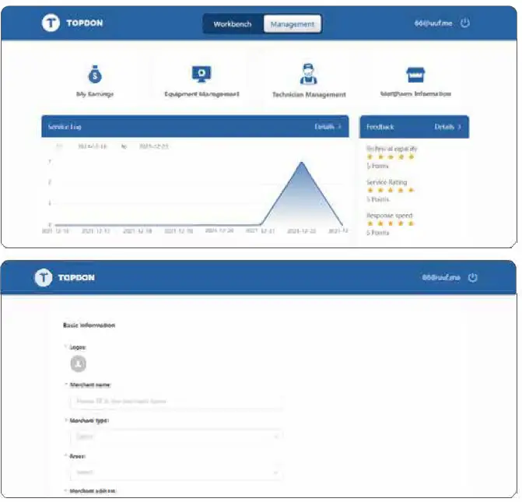This screenshot has width=522, height=502.
Task: Click the Area dropdown arrow
Action: click(276, 472)
